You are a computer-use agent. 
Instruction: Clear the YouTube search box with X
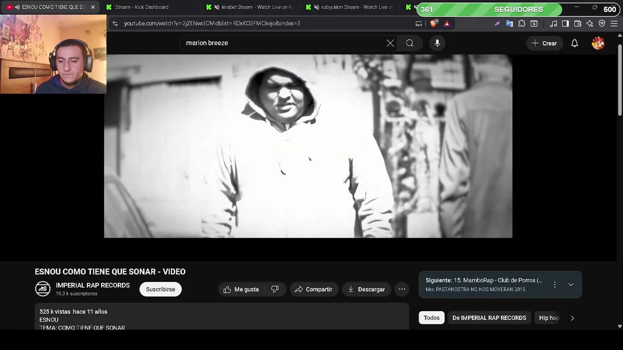pyautogui.click(x=390, y=43)
